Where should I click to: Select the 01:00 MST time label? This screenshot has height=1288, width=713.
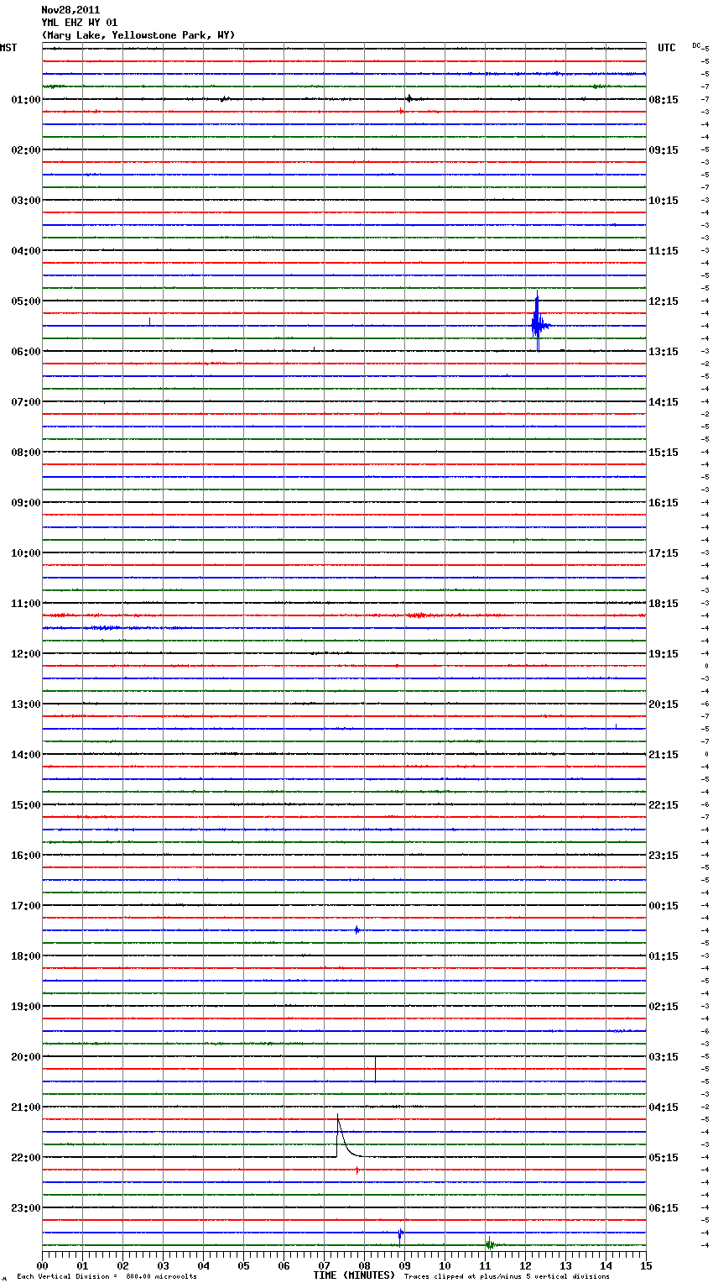26,100
